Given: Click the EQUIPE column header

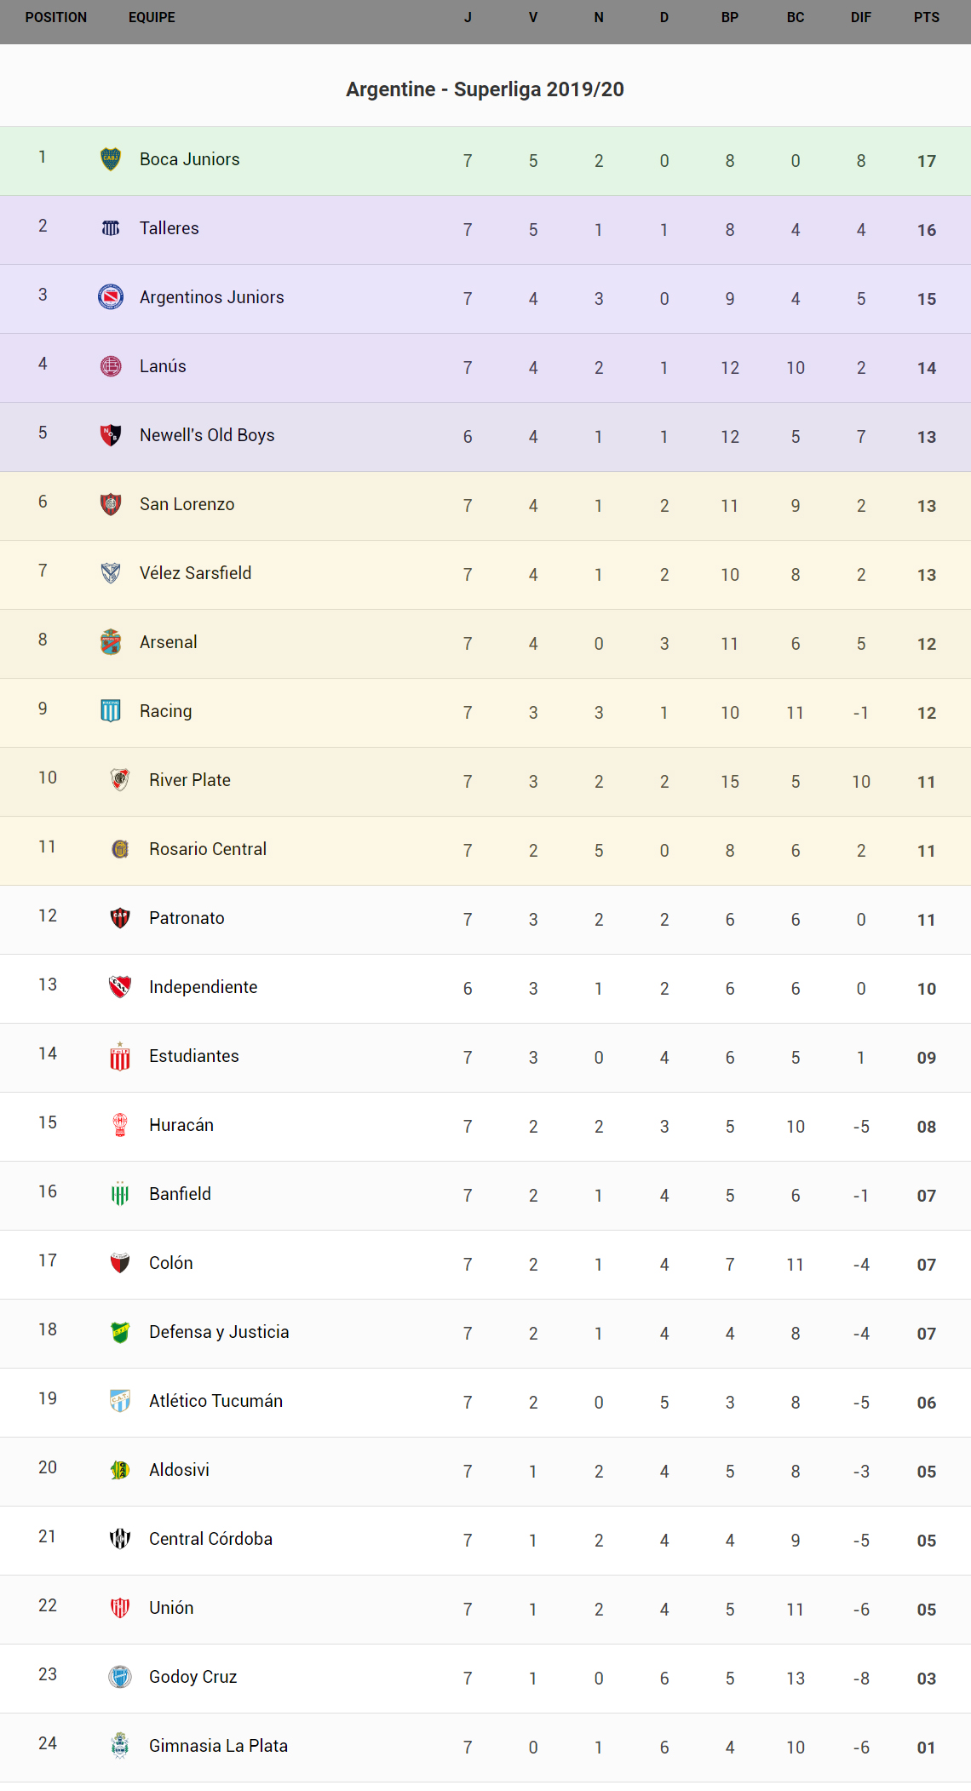Looking at the screenshot, I should tap(152, 18).
